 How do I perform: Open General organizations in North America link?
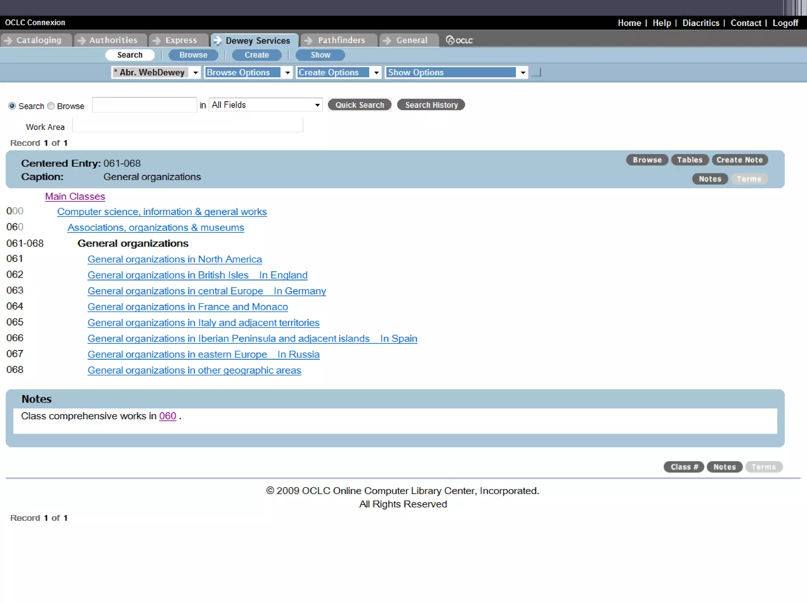[x=175, y=259]
